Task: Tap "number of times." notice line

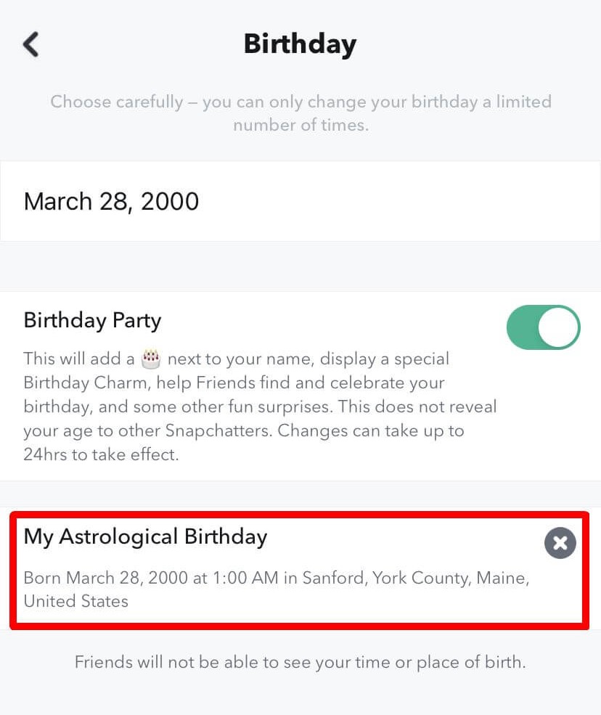Action: 300,125
